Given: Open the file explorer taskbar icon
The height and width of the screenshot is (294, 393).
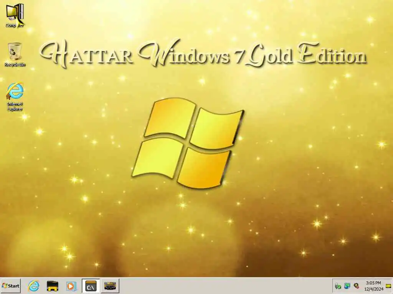Looking at the screenshot, I should 52,286.
